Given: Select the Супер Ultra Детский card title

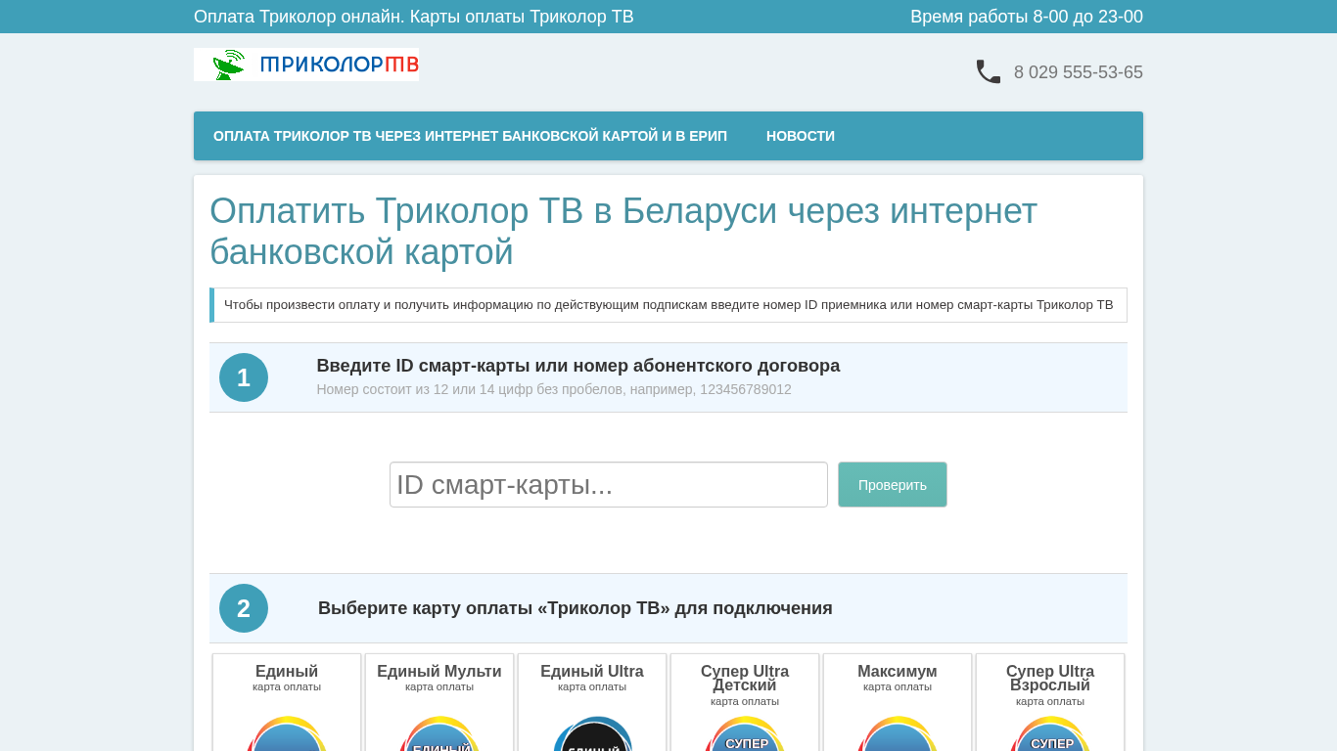Looking at the screenshot, I should click(745, 678).
